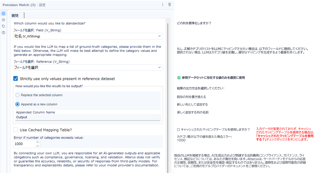This screenshot has width=325, height=174.
Task: Click the green 参照データセット checkbox in translation
Action: (179, 78)
